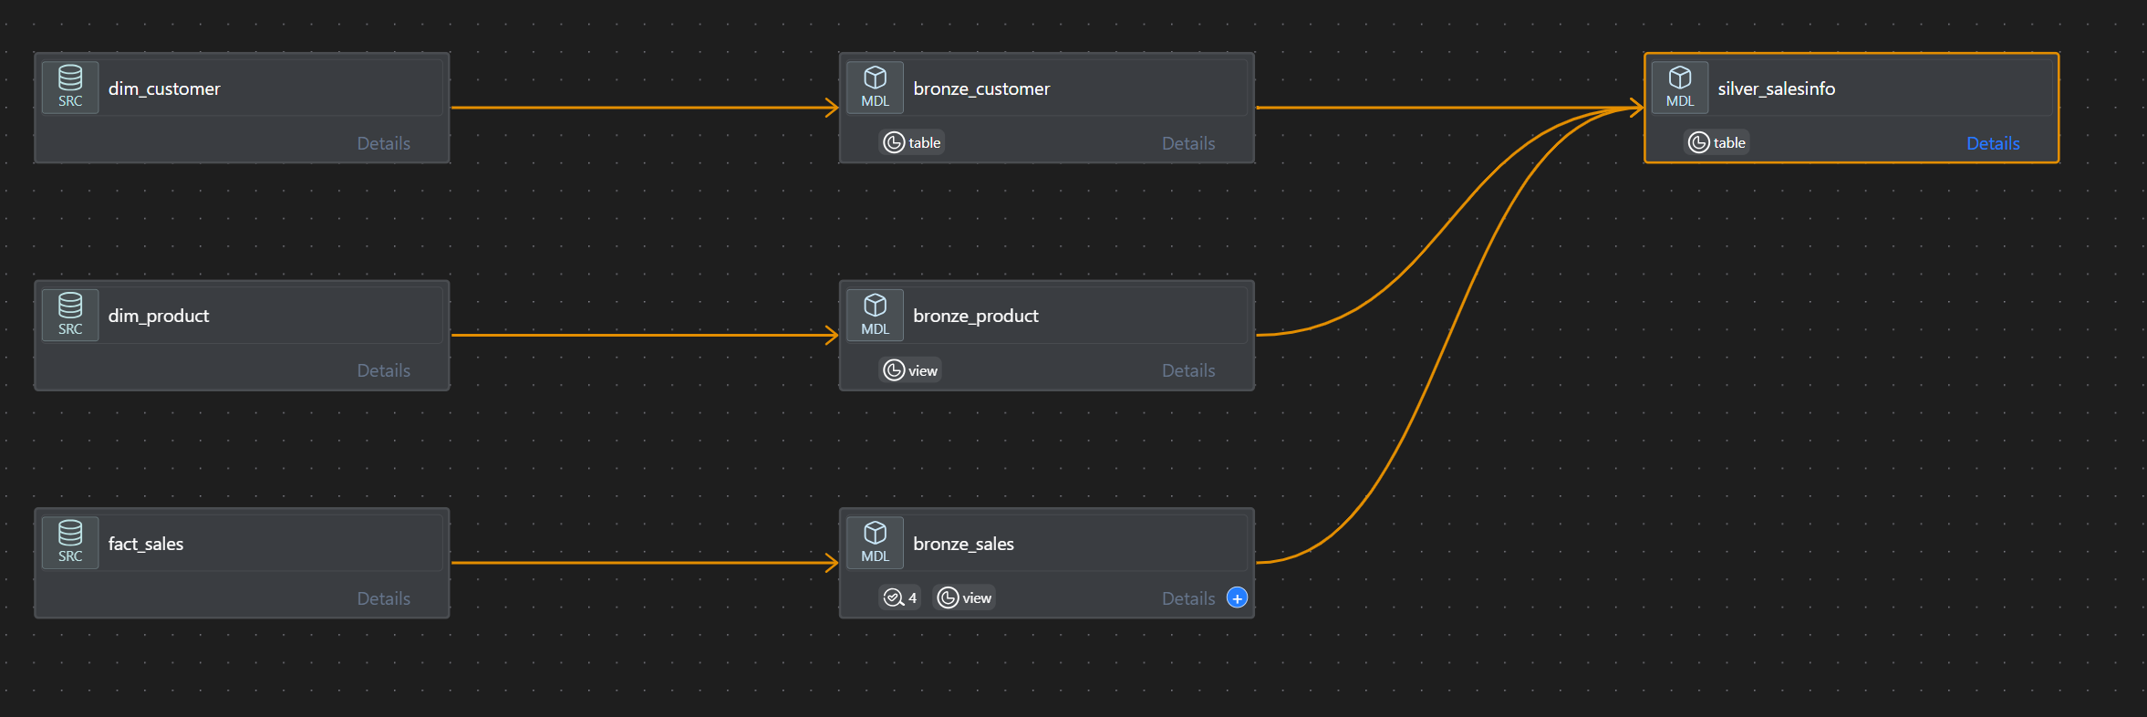The width and height of the screenshot is (2147, 717).
Task: Open Details on the fact_sales source
Action: tap(383, 598)
